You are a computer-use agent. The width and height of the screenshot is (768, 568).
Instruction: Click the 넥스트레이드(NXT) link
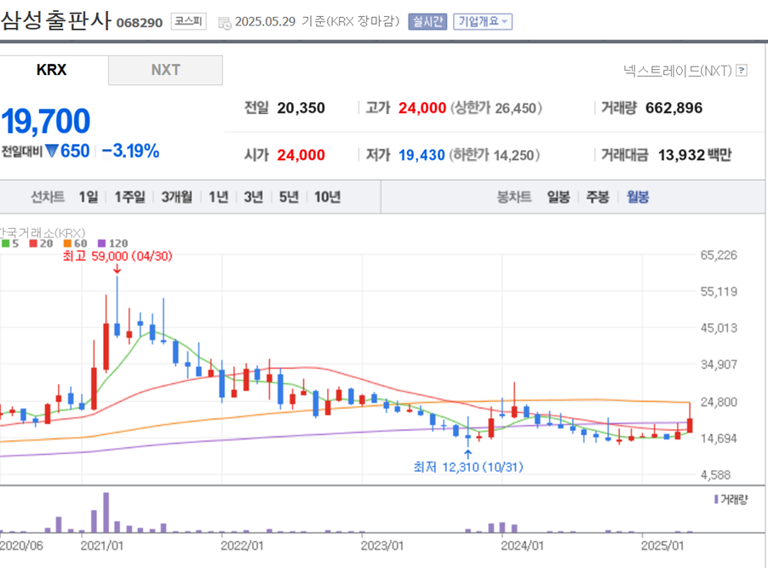[678, 71]
